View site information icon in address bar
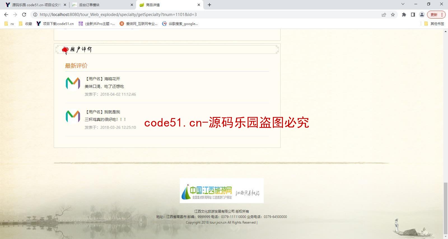This screenshot has height=239, width=448. click(x=35, y=15)
